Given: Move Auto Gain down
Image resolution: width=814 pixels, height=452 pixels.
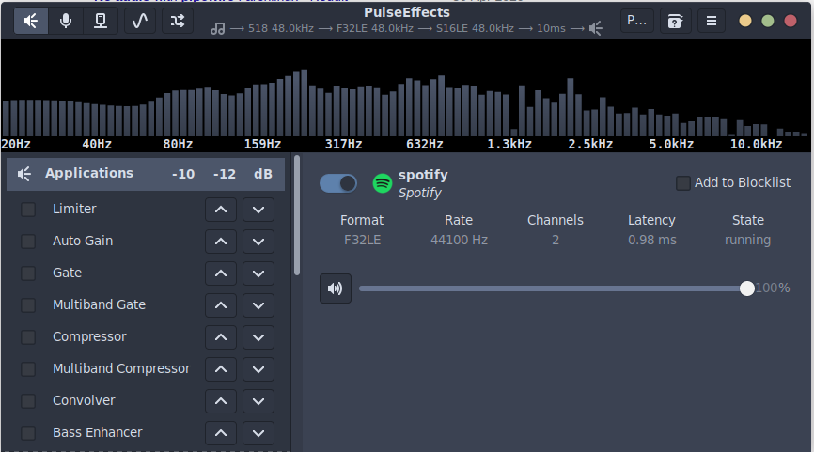Looking at the screenshot, I should click(258, 242).
